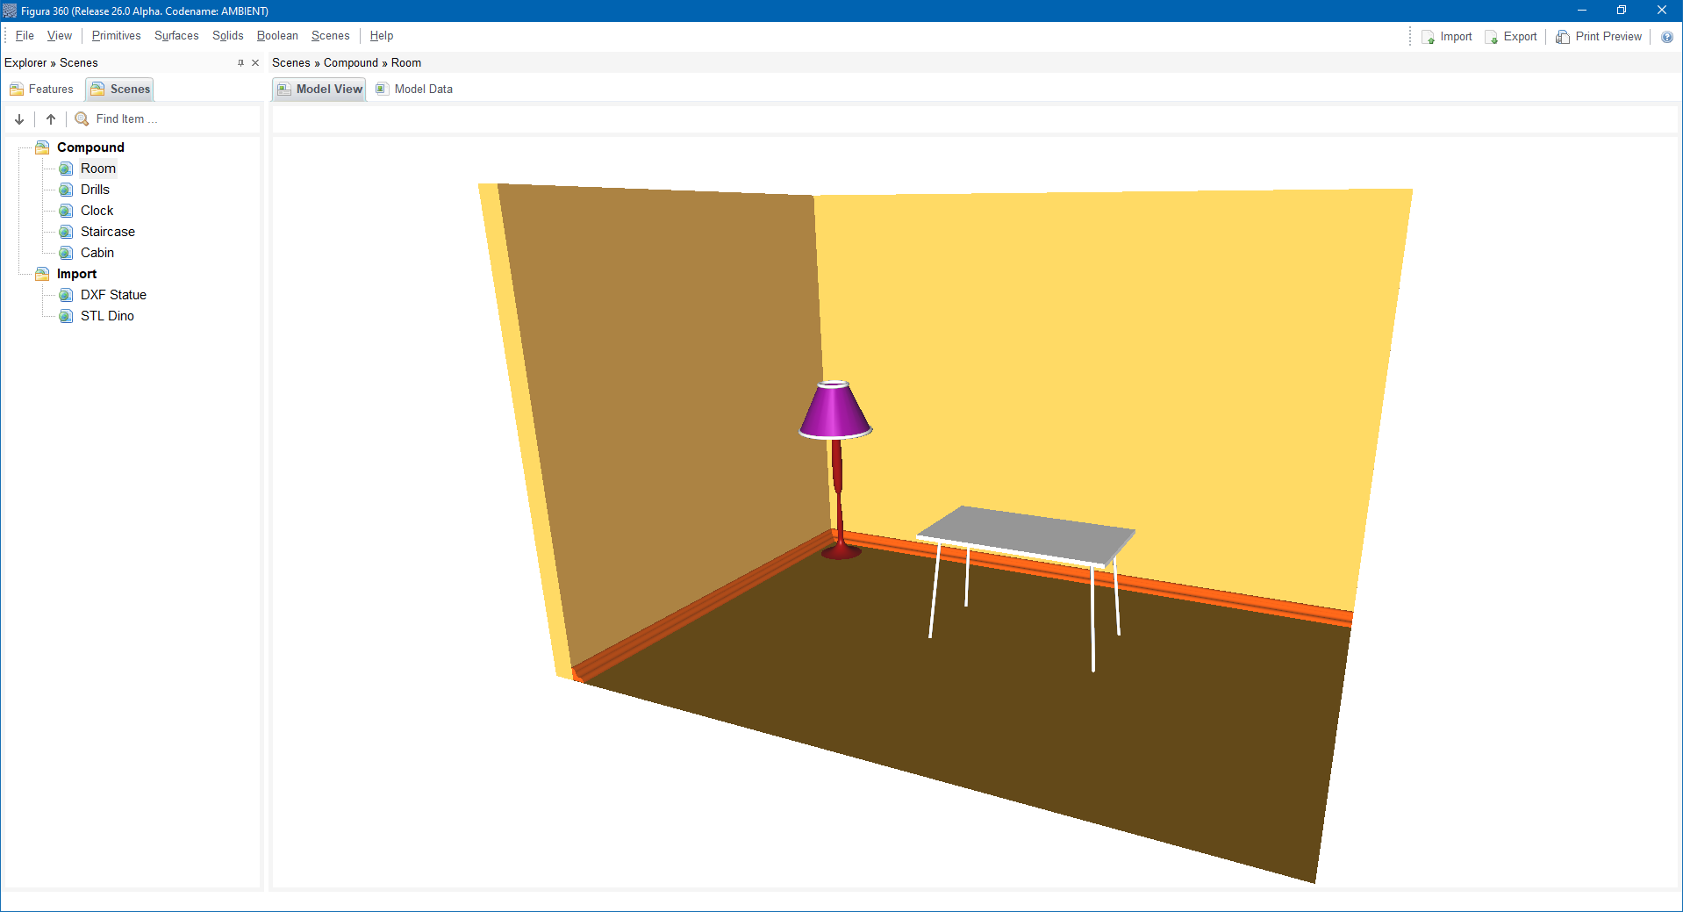Click the move-up arrow in Explorer toolbar
This screenshot has height=912, width=1683.
click(50, 118)
